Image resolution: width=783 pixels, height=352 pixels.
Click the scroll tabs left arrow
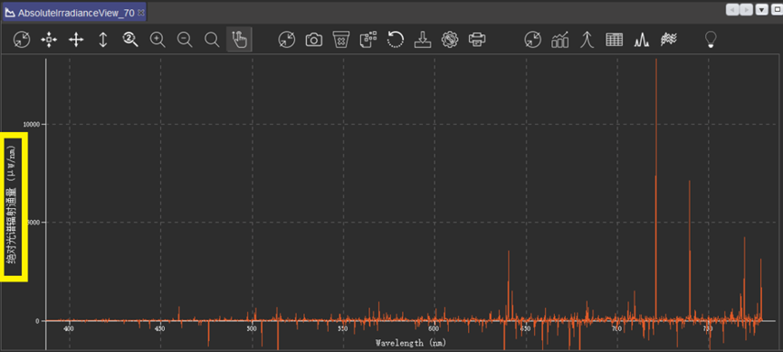pyautogui.click(x=732, y=9)
